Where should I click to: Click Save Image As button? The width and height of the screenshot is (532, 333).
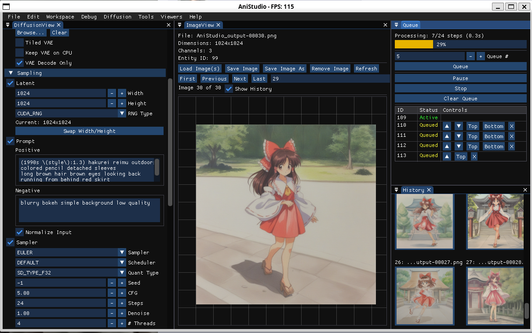284,69
